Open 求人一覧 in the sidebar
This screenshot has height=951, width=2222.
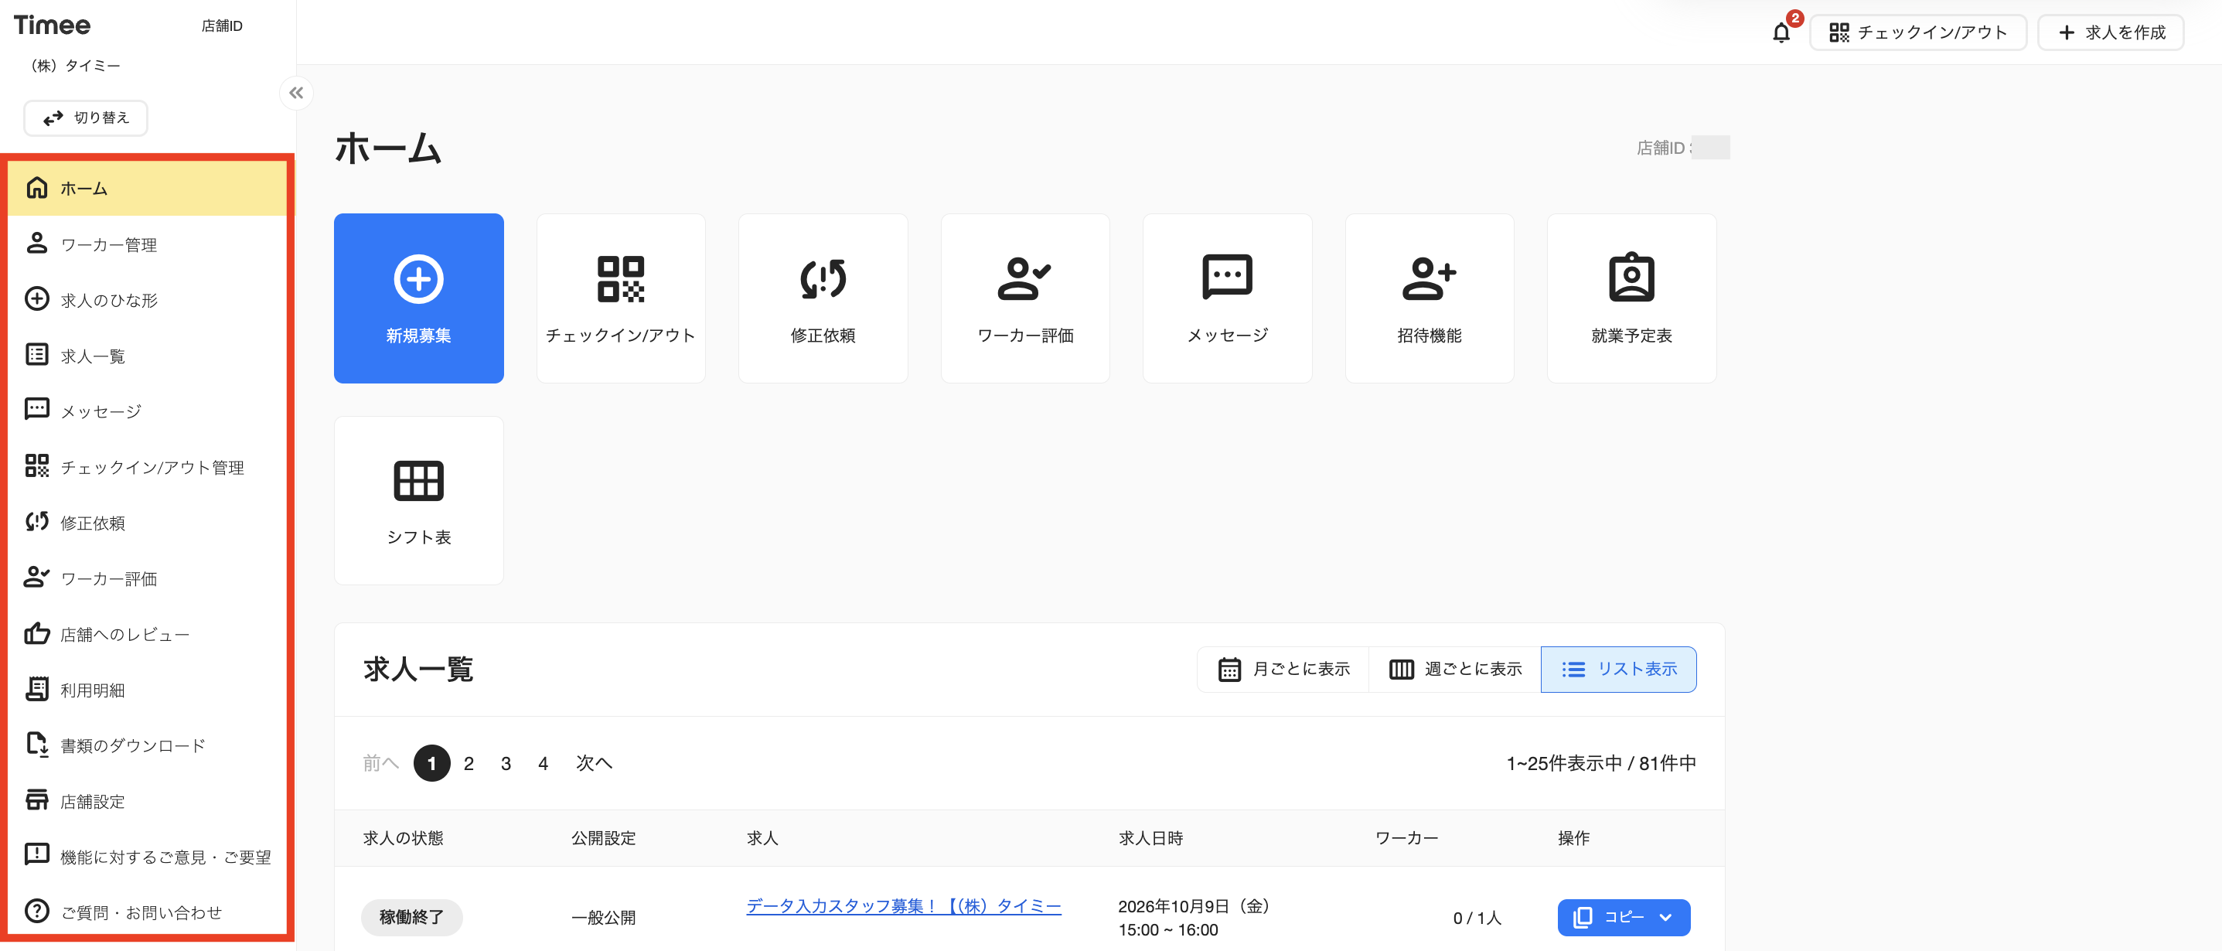tap(148, 356)
